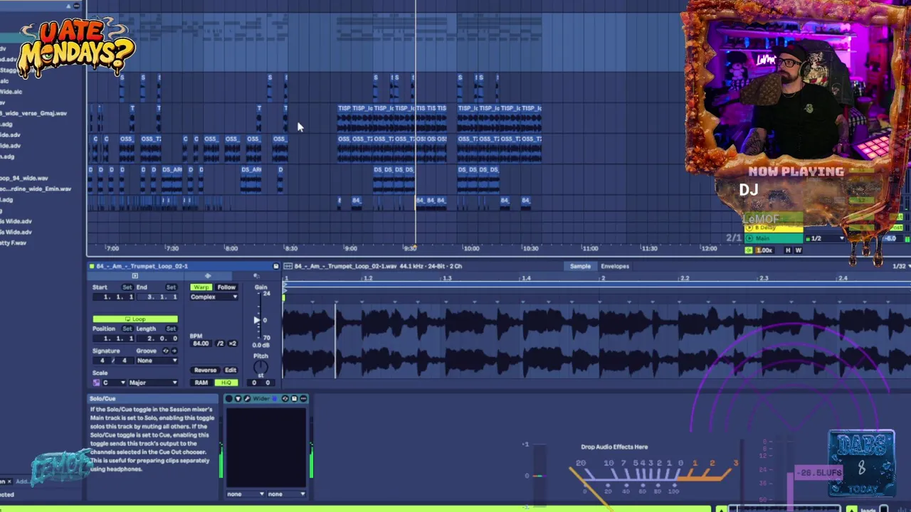
Task: Click the loop Position value field
Action: [113, 338]
